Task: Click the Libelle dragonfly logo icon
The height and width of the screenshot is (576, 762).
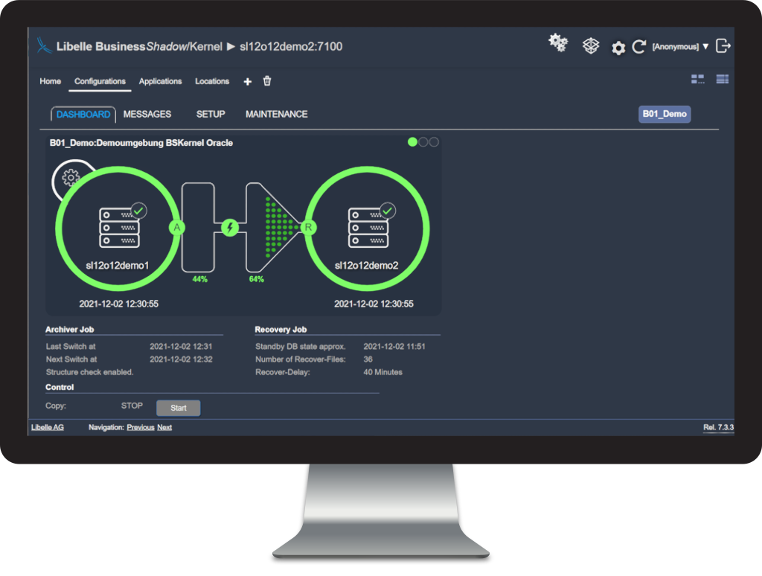Action: click(x=44, y=46)
